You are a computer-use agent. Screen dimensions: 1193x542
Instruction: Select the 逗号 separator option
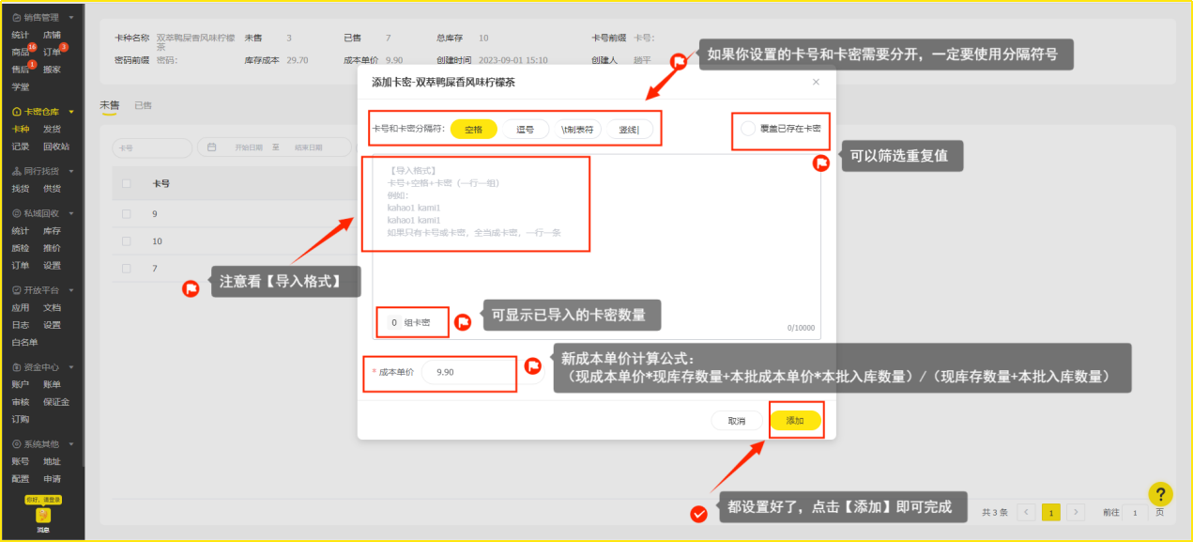pos(526,130)
